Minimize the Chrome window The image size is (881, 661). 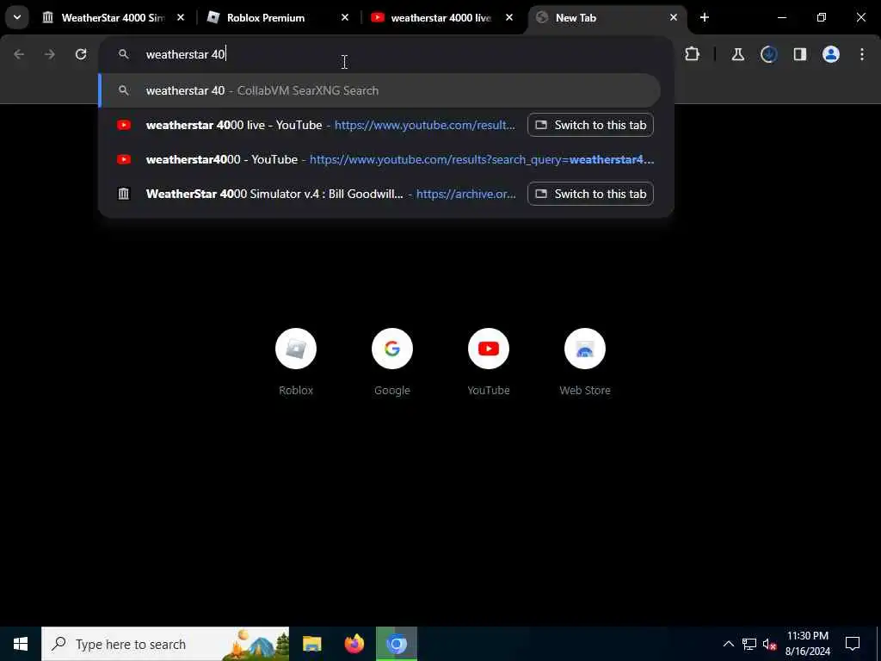pyautogui.click(x=782, y=18)
